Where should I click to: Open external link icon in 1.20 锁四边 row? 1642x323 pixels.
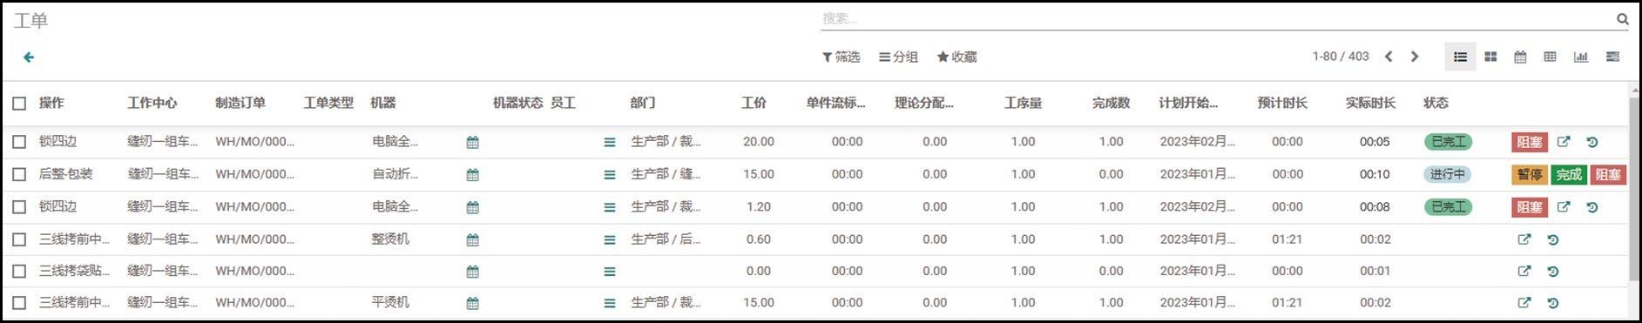click(1564, 207)
